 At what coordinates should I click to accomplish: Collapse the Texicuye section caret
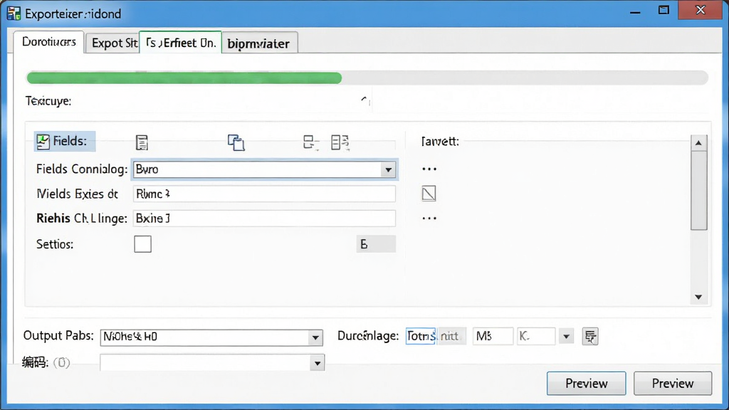(364, 100)
